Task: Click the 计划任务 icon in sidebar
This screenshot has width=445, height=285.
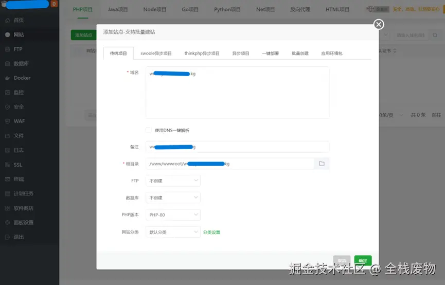Action: [8, 193]
